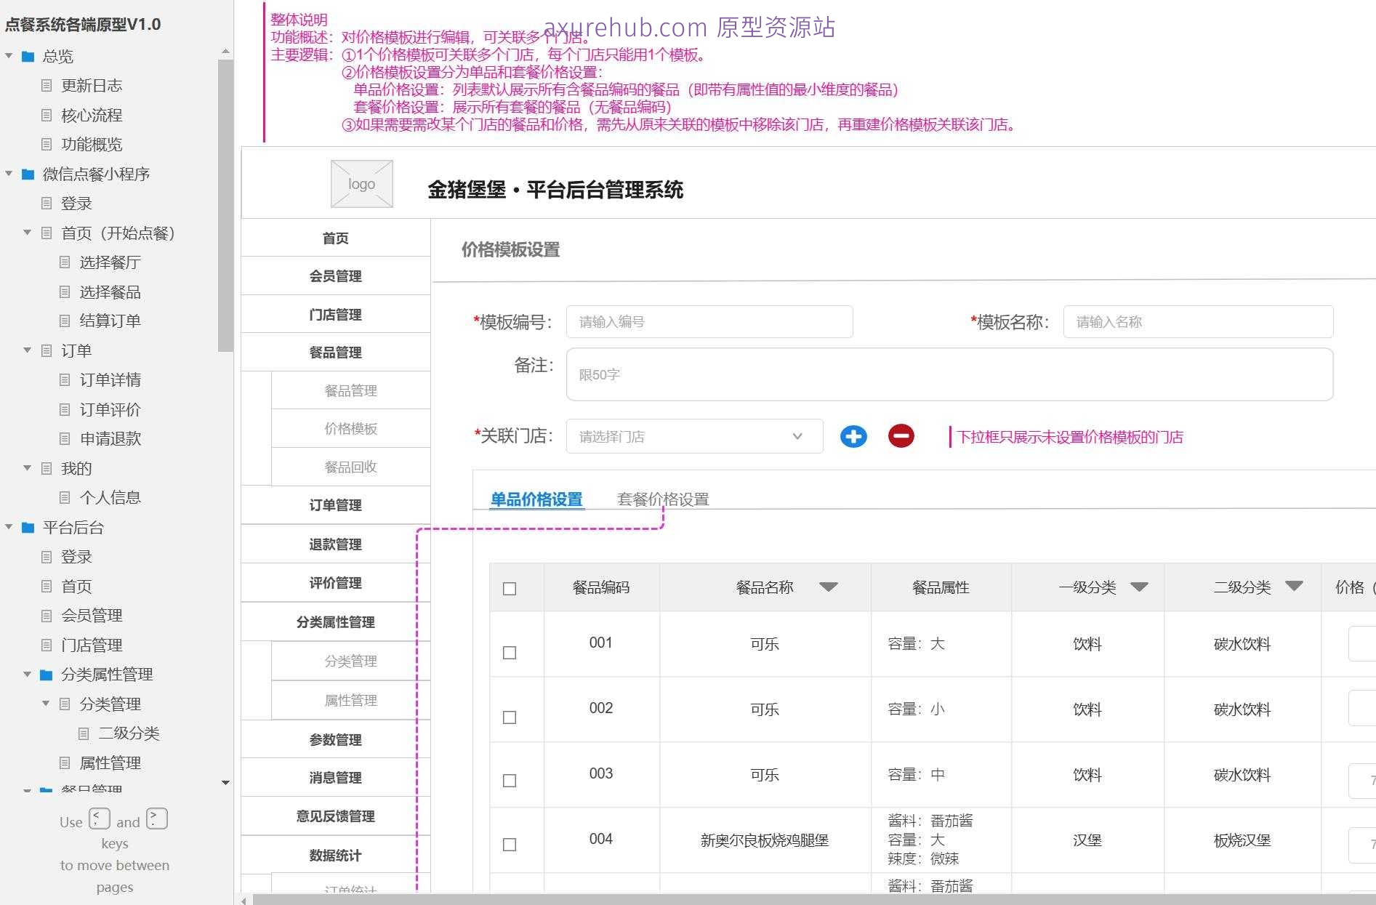This screenshot has width=1376, height=905.
Task: Click the 模板编号 input field
Action: [709, 321]
